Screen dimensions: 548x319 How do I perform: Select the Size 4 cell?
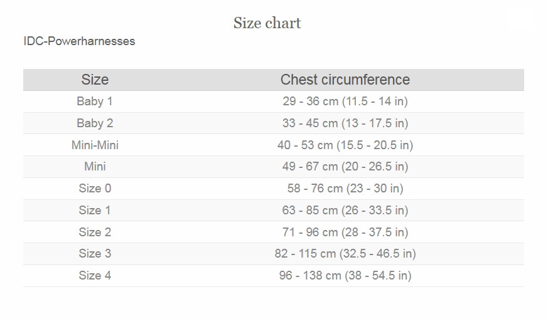pyautogui.click(x=95, y=275)
